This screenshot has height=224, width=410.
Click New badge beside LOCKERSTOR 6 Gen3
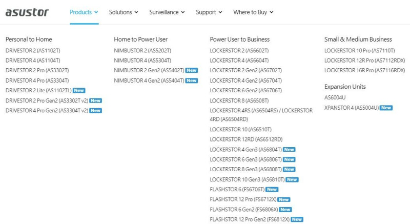[289, 159]
